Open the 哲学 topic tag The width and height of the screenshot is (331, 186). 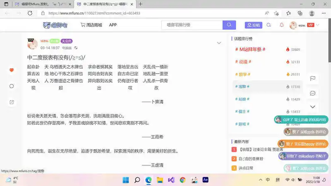point(243,74)
